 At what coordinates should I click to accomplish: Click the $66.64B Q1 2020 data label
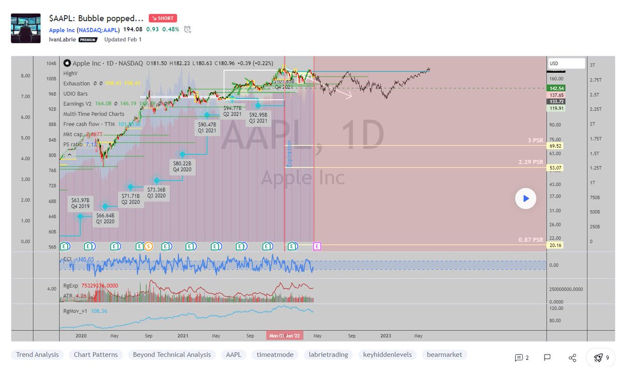pos(105,219)
